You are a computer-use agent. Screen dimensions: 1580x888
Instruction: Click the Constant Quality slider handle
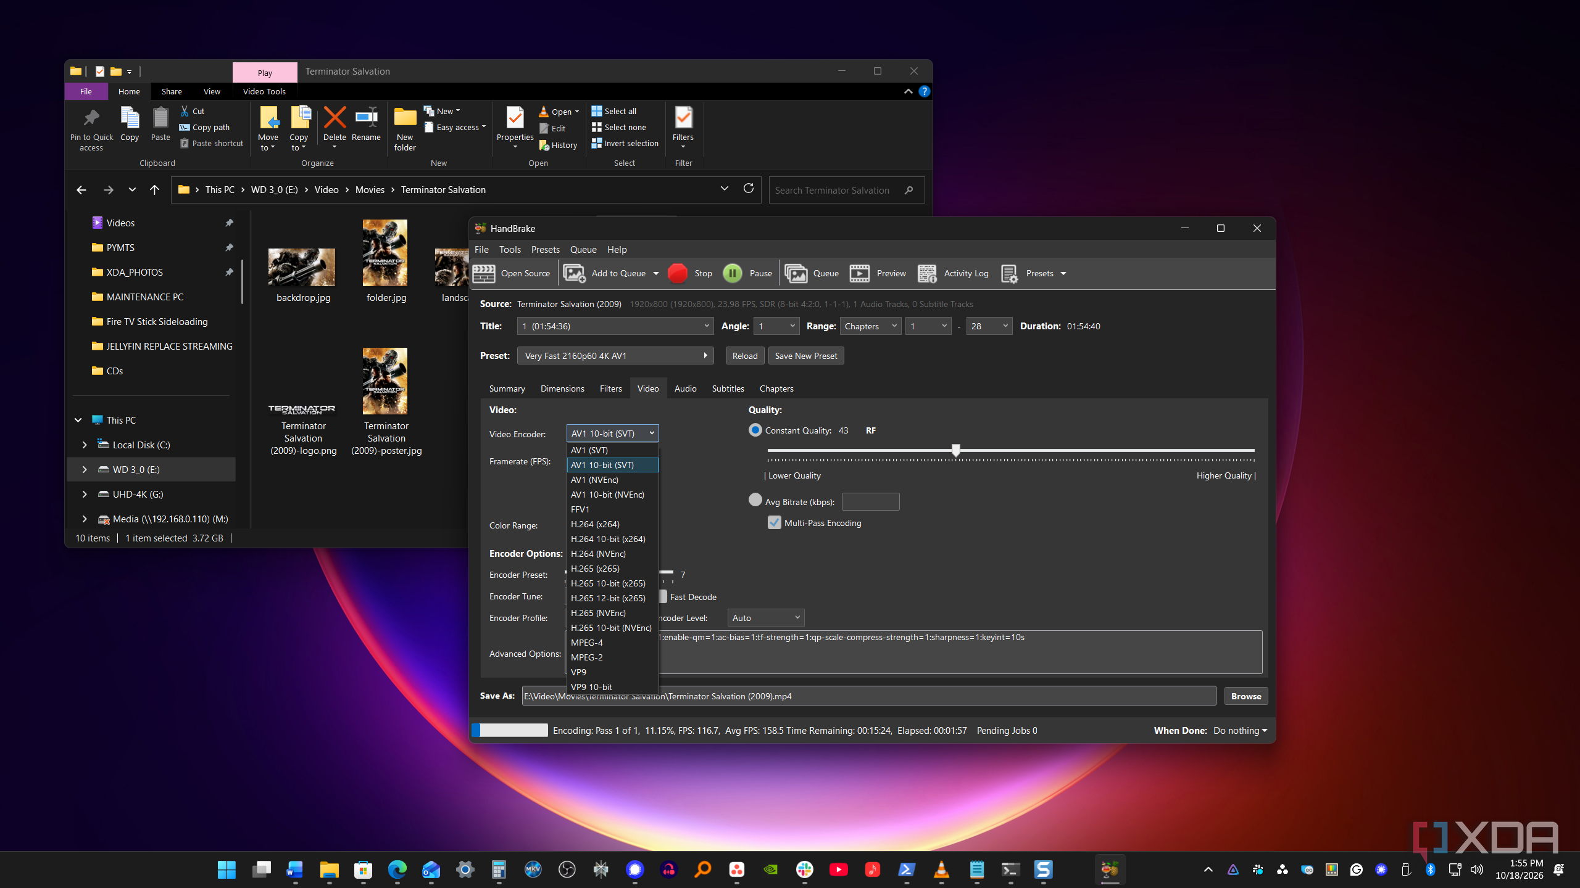(x=956, y=450)
